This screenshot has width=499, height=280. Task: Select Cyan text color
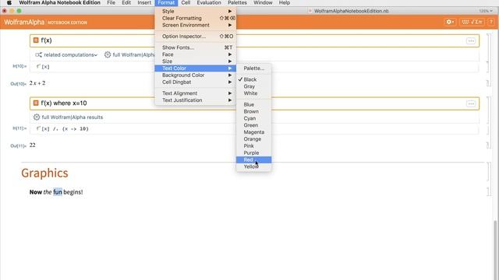[x=253, y=118]
